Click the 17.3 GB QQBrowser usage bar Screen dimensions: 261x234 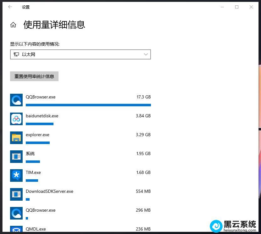pos(88,105)
